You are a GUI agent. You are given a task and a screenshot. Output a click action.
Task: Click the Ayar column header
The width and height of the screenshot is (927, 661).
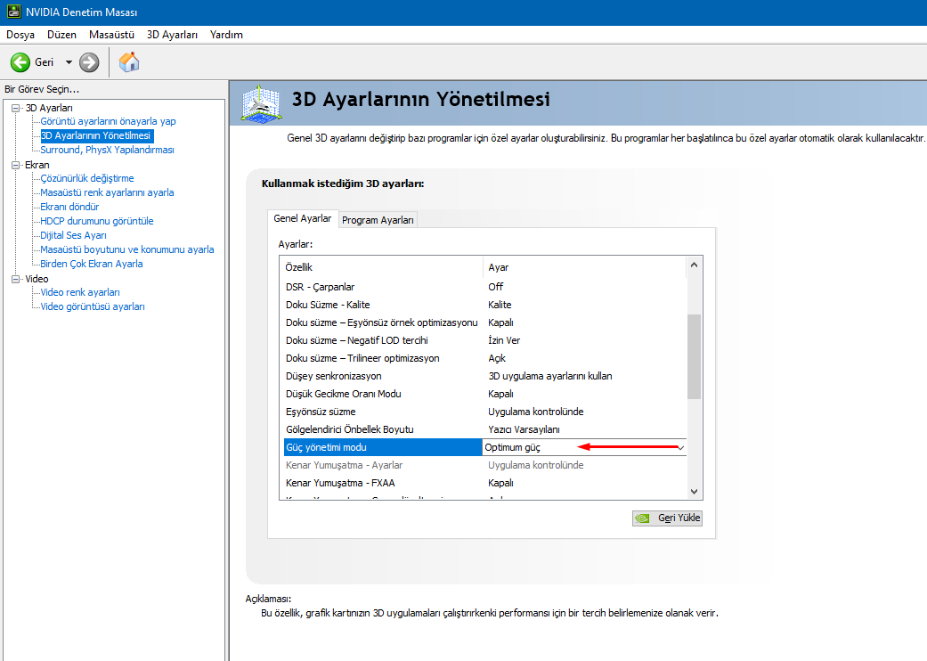coord(585,267)
